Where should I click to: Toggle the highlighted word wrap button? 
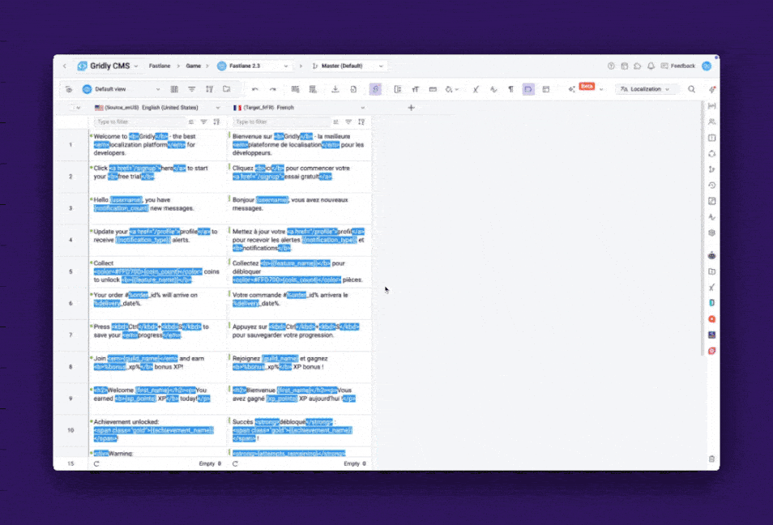click(528, 89)
